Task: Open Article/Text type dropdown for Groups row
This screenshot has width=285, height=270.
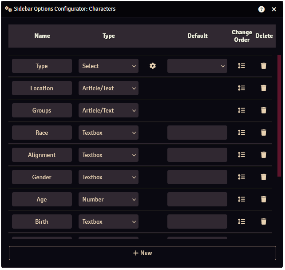Action: [108, 110]
